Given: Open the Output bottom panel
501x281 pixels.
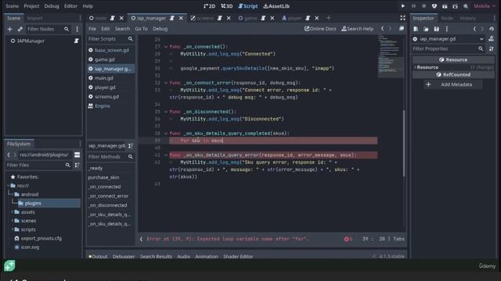Looking at the screenshot, I should 98,257.
